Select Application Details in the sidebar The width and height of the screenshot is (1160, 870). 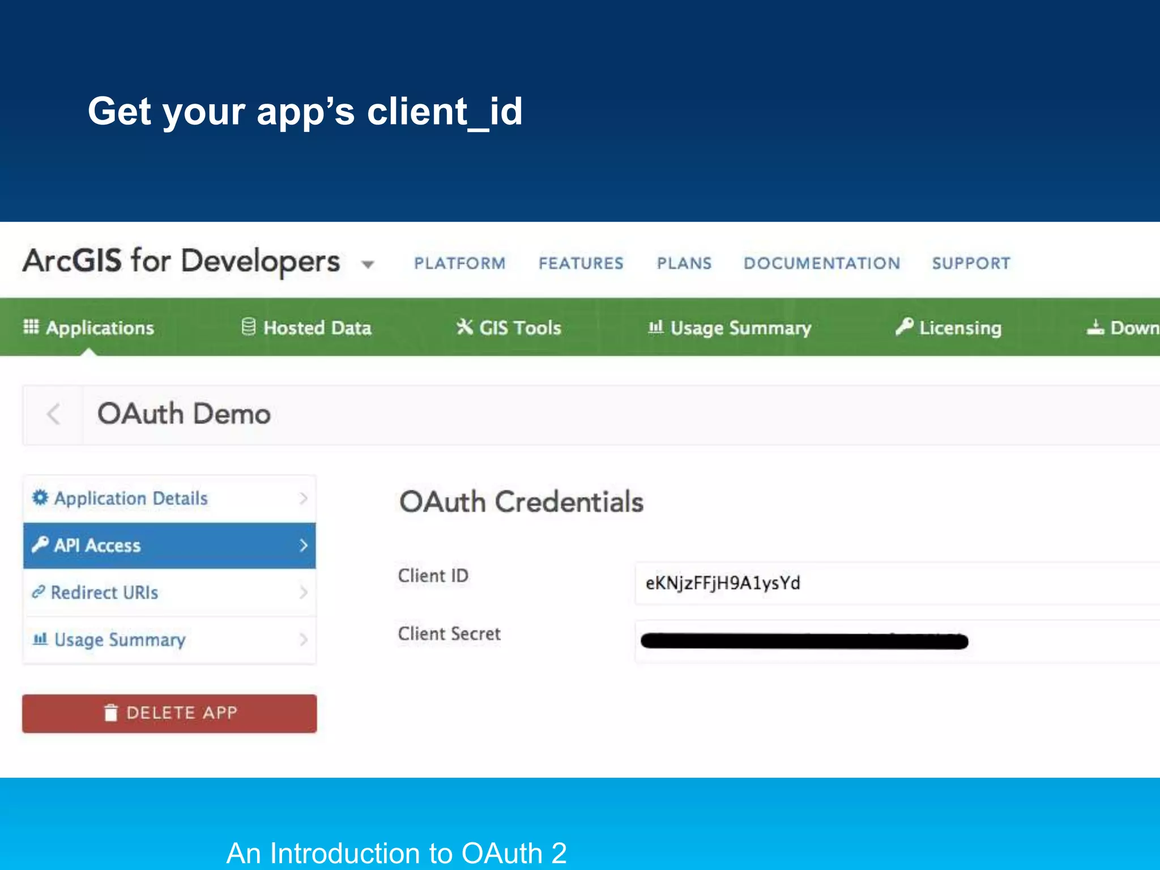pos(169,498)
